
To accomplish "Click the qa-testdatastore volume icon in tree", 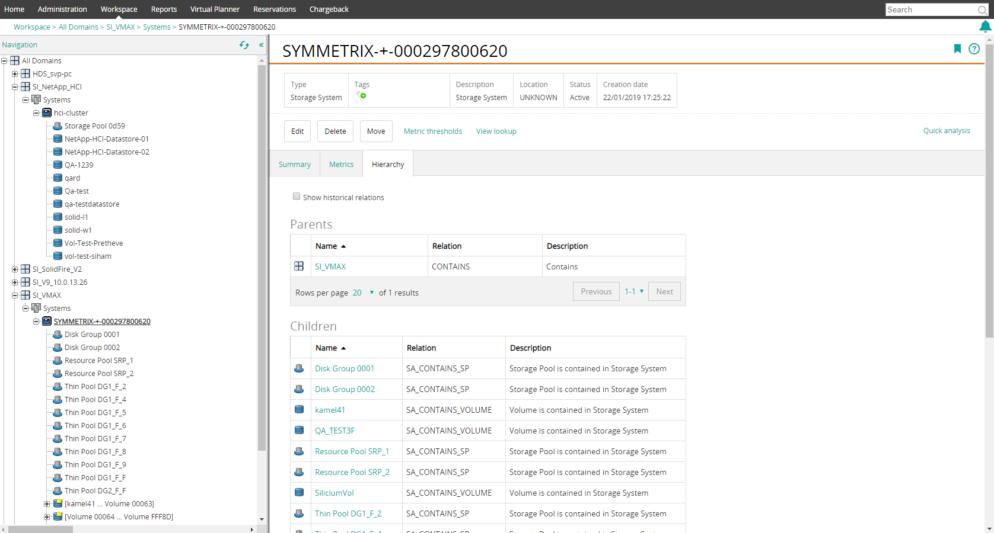I will [58, 204].
